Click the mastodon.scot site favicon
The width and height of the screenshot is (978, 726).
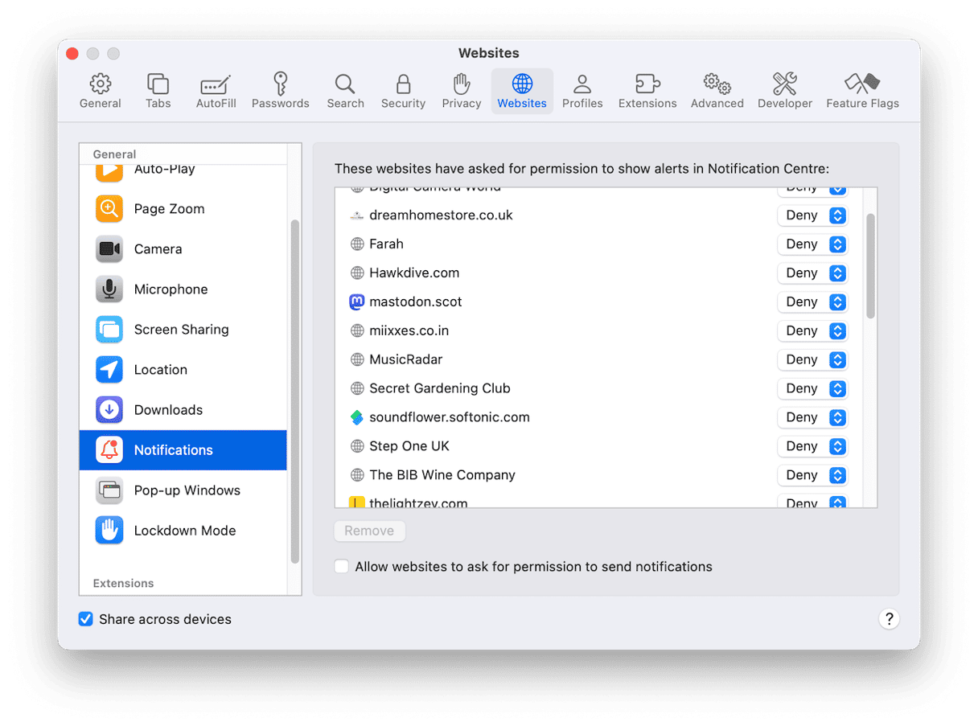357,302
